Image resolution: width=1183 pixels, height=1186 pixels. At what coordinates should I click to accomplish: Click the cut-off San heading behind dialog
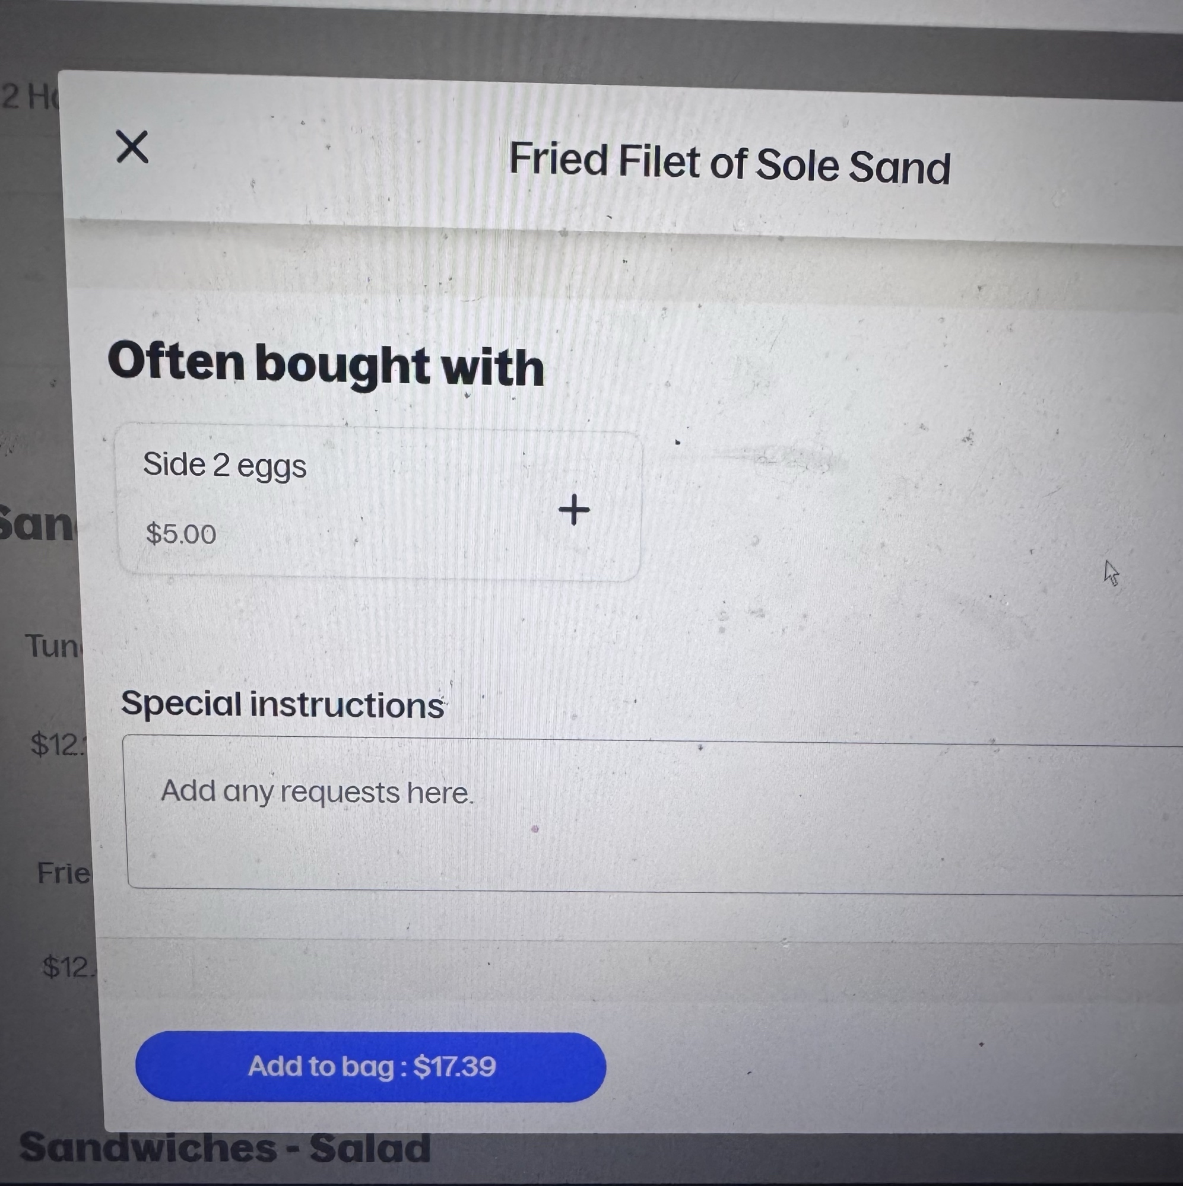[34, 524]
